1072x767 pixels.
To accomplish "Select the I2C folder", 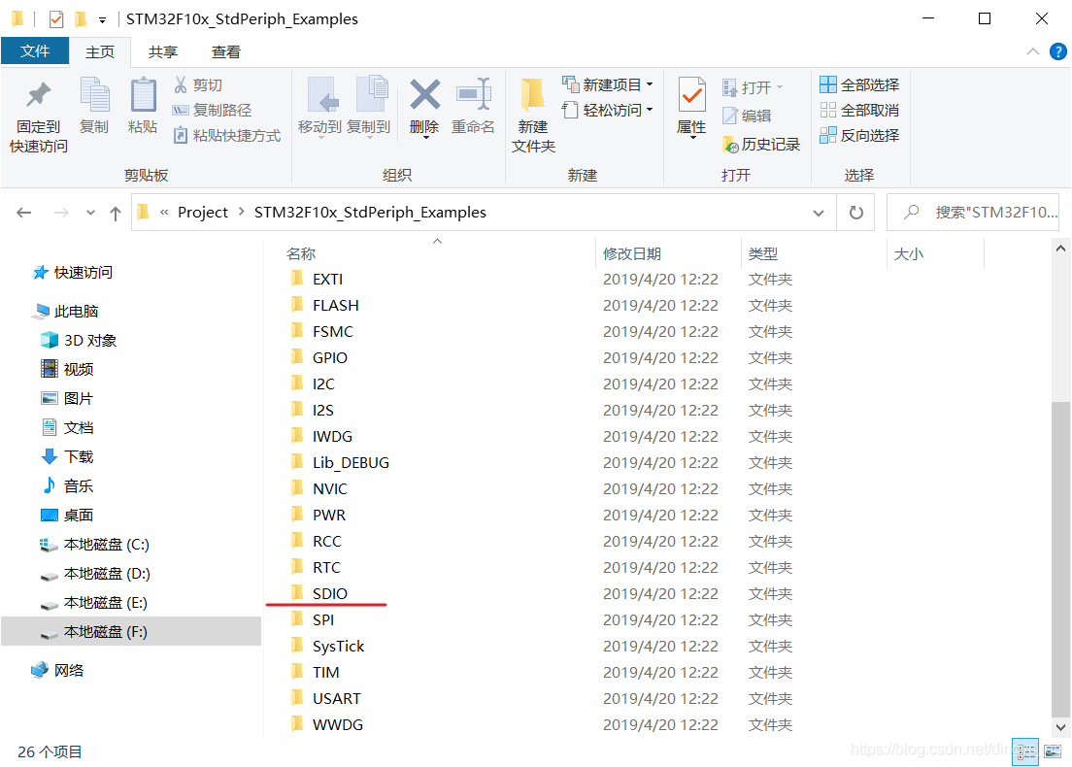I will tap(323, 384).
